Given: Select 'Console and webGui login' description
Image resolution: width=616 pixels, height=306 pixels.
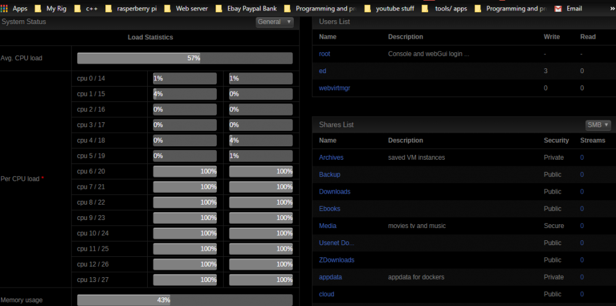Looking at the screenshot, I should [x=429, y=54].
